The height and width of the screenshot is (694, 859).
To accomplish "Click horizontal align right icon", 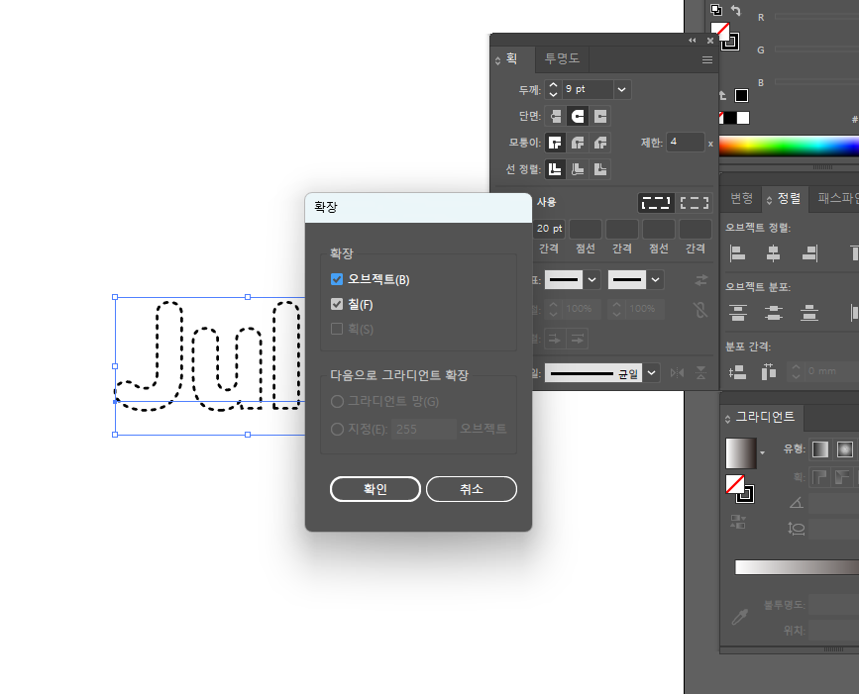I will [809, 252].
